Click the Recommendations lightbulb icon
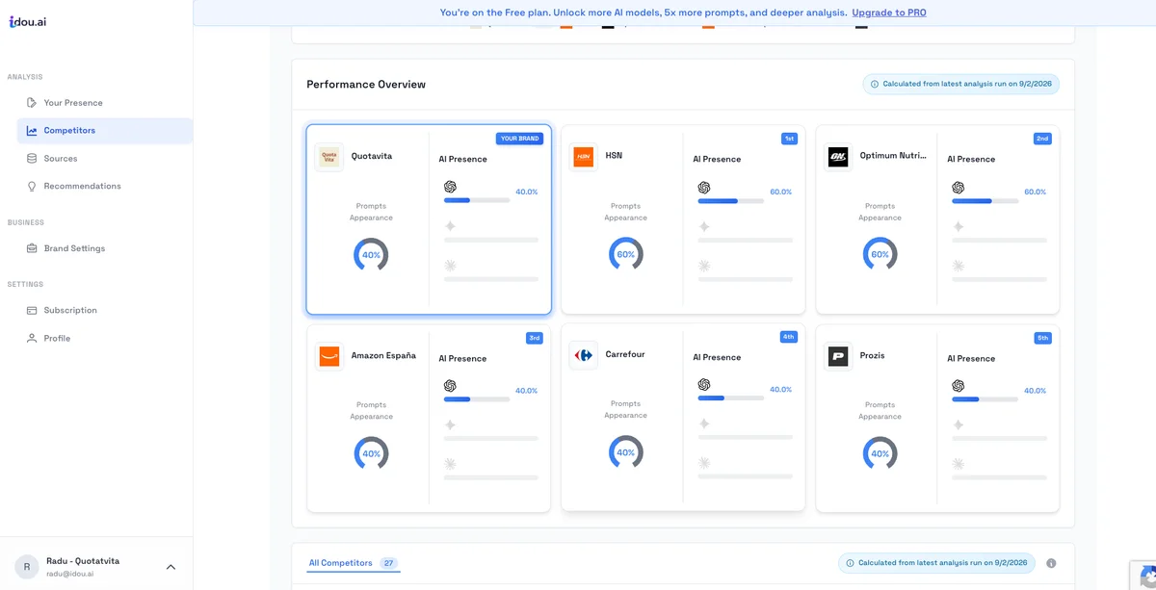The height and width of the screenshot is (590, 1156). point(32,187)
